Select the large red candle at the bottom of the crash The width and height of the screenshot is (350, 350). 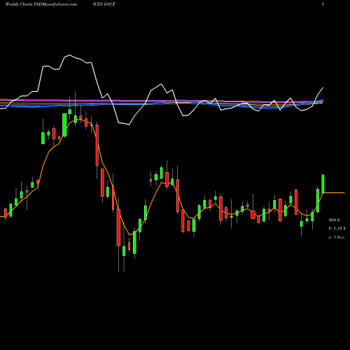[x=118, y=227]
